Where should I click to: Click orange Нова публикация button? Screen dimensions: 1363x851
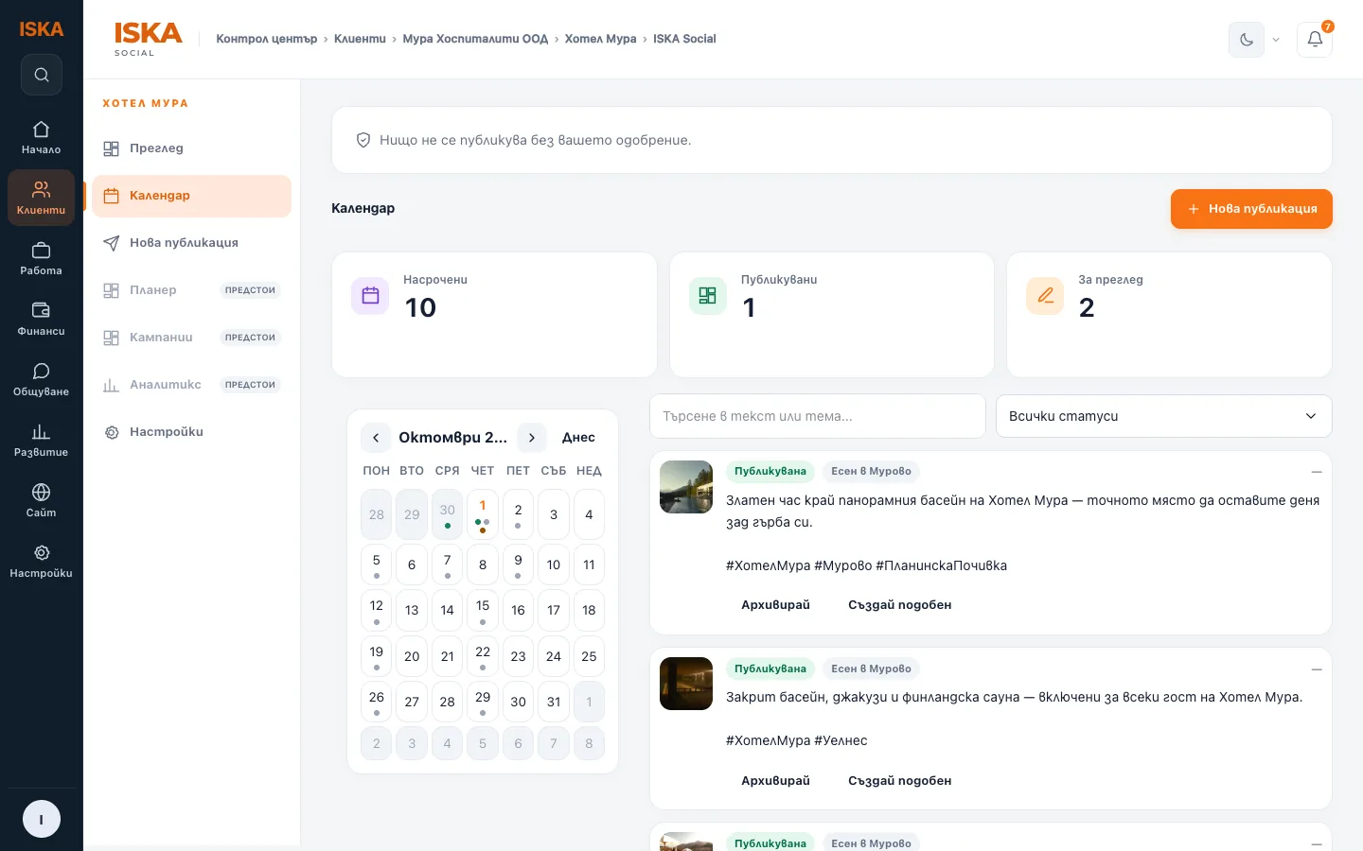tap(1251, 209)
